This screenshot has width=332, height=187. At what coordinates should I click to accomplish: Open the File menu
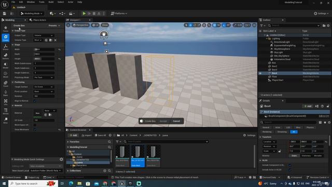pyautogui.click(x=13, y=2)
